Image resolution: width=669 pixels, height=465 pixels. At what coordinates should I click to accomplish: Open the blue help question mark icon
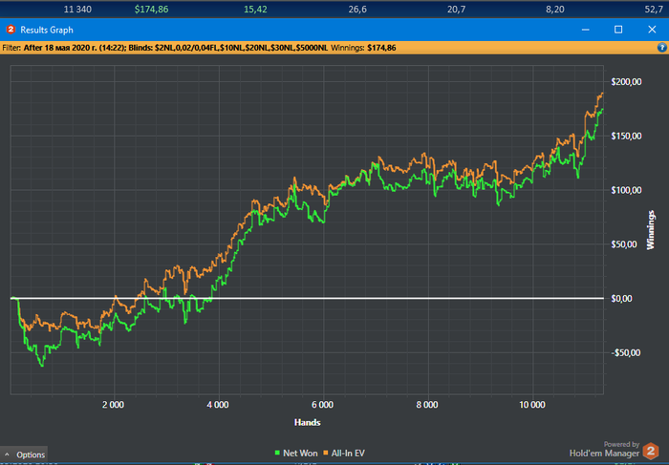(x=661, y=47)
